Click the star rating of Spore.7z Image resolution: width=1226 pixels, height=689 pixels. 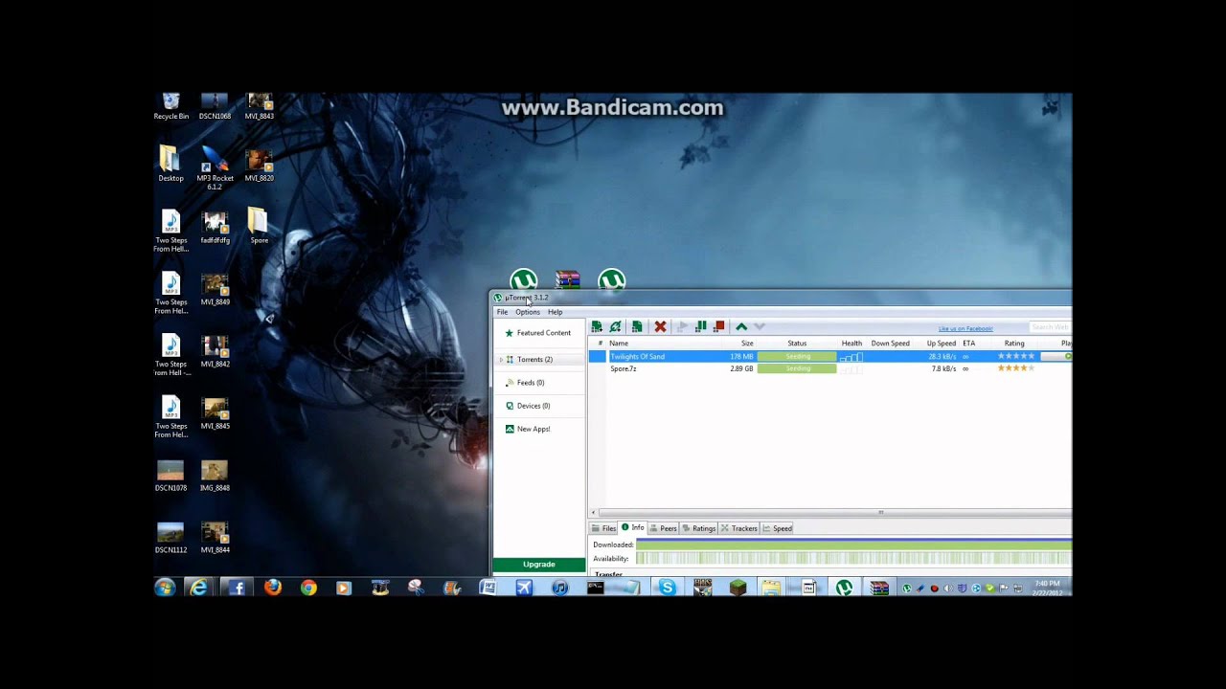1016,368
